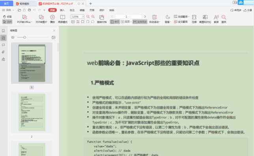Go to previous page arrow
This screenshot has width=254, height=156.
pos(112,17)
